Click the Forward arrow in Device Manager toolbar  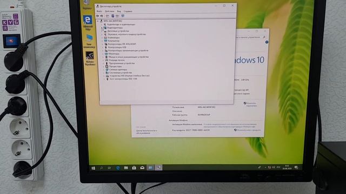pyautogui.click(x=102, y=16)
